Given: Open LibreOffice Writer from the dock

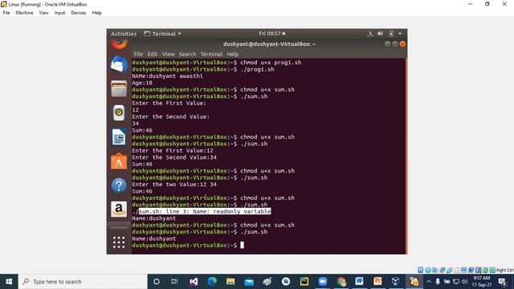Looking at the screenshot, I should click(119, 137).
